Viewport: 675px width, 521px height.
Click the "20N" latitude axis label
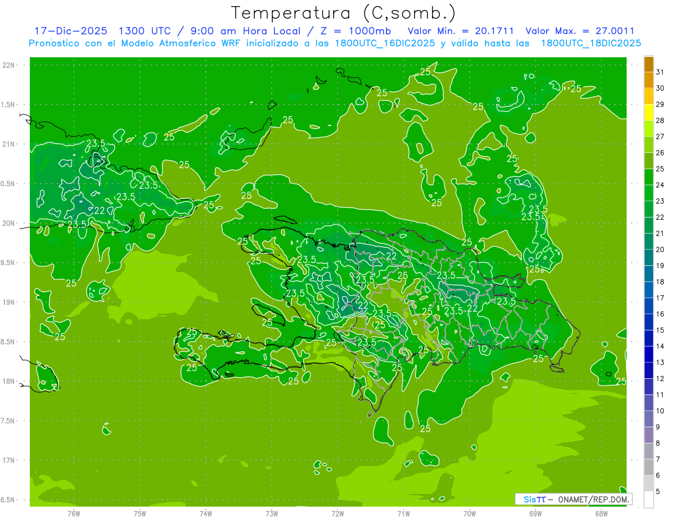point(8,223)
